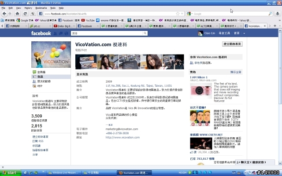The width and height of the screenshot is (282, 176).
Task: Open Facebook messages icon
Action: point(61,33)
